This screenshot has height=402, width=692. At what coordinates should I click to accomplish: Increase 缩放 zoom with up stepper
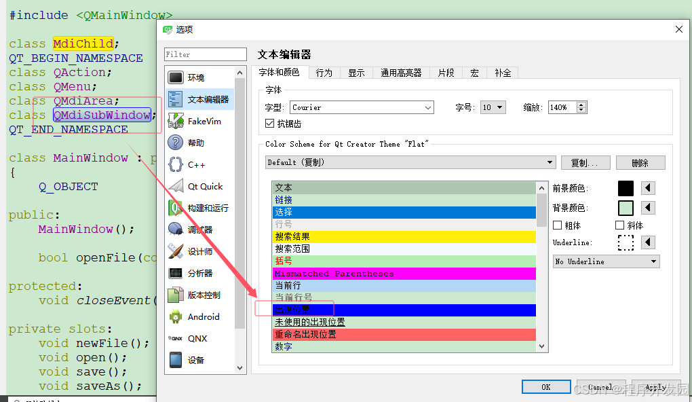[x=581, y=105]
